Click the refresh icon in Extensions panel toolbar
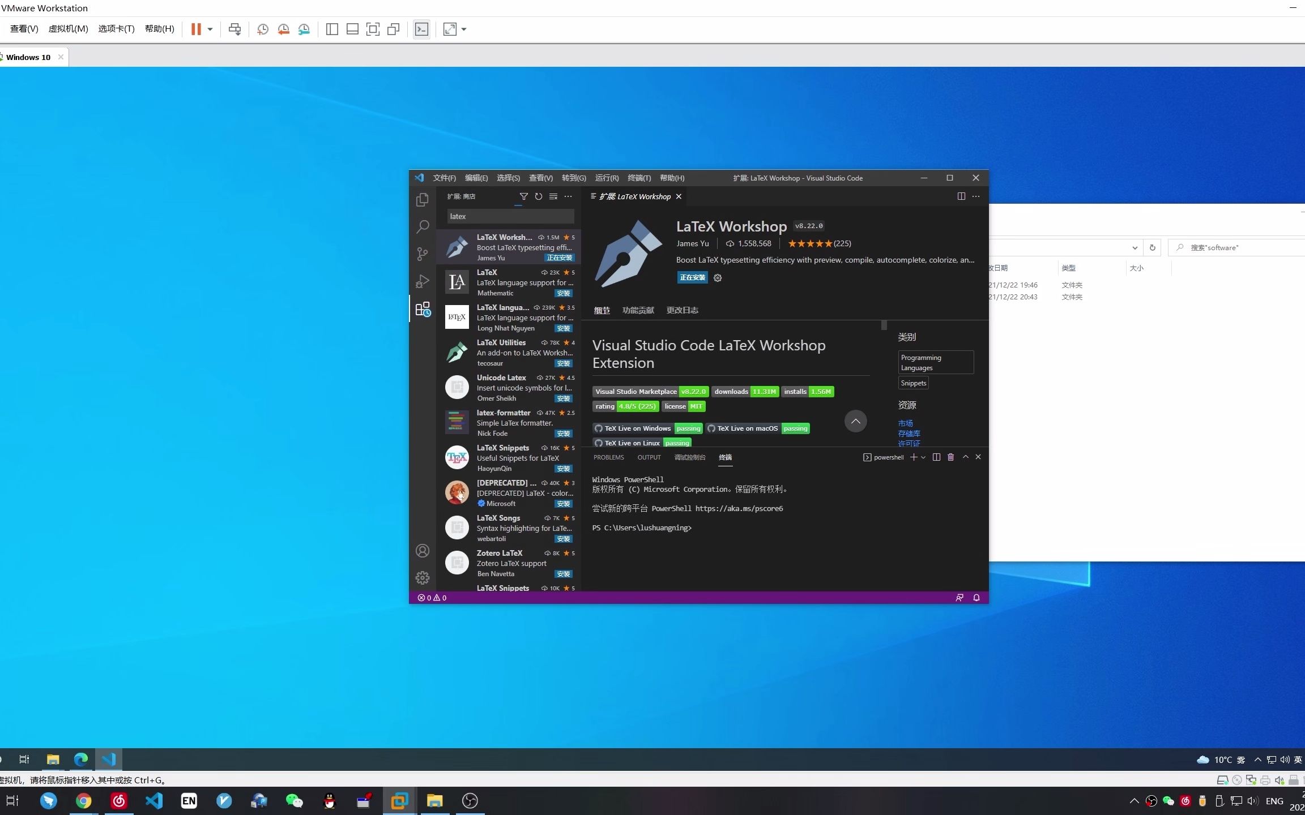The width and height of the screenshot is (1305, 815). 538,196
